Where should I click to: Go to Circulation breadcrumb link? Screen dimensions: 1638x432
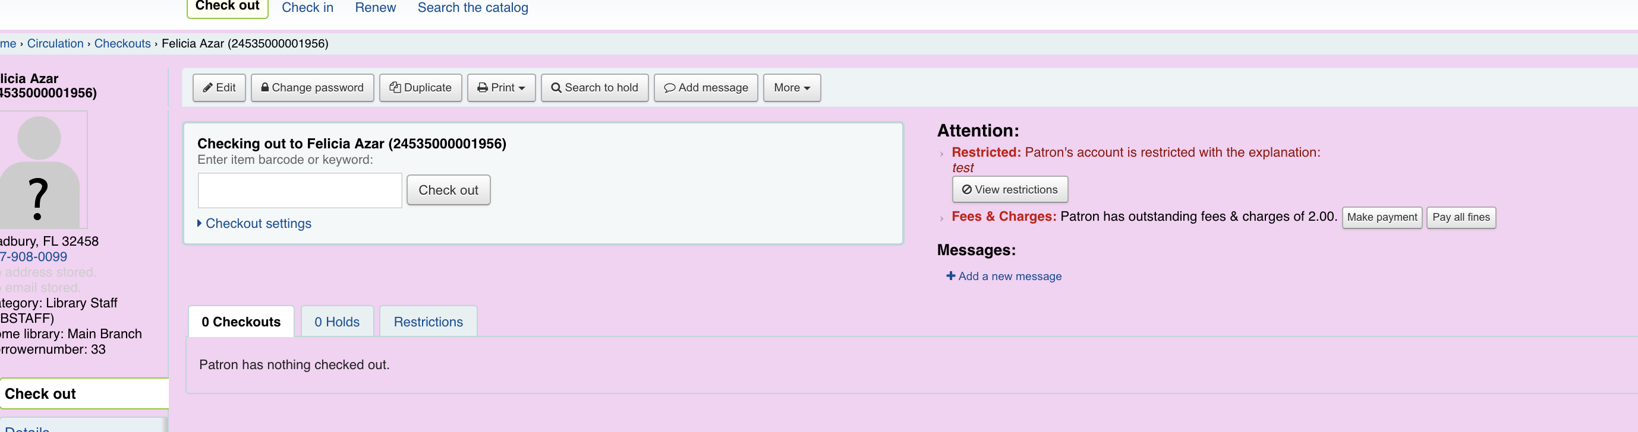coord(55,43)
